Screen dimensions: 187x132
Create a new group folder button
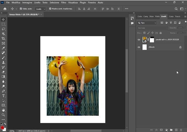pos(171,130)
